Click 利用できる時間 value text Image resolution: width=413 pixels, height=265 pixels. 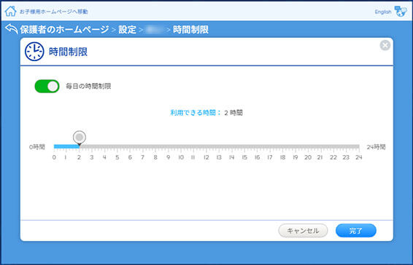233,113
